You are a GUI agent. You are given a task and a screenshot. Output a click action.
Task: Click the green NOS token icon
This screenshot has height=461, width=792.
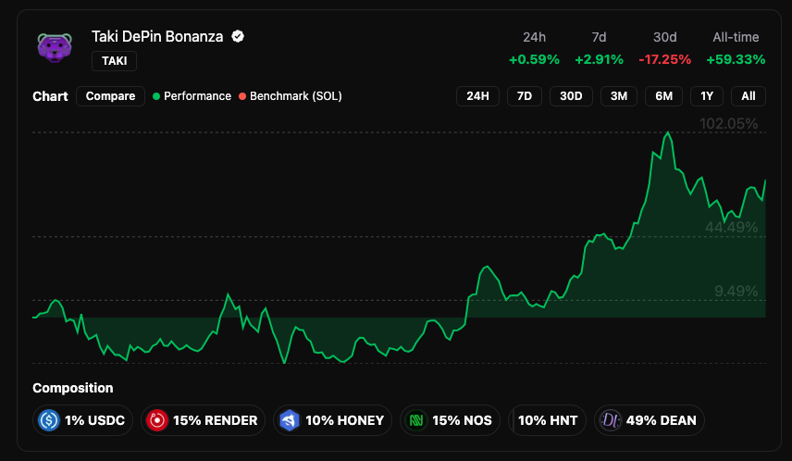[416, 420]
